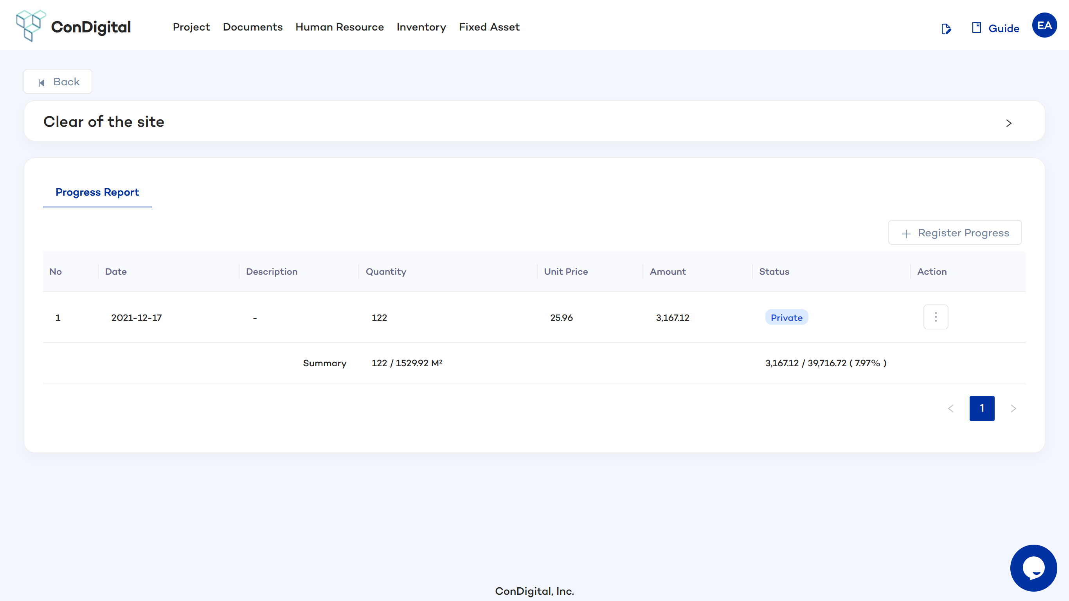This screenshot has width=1069, height=601.
Task: Open the three-dot action menu for row 1
Action: pyautogui.click(x=935, y=317)
